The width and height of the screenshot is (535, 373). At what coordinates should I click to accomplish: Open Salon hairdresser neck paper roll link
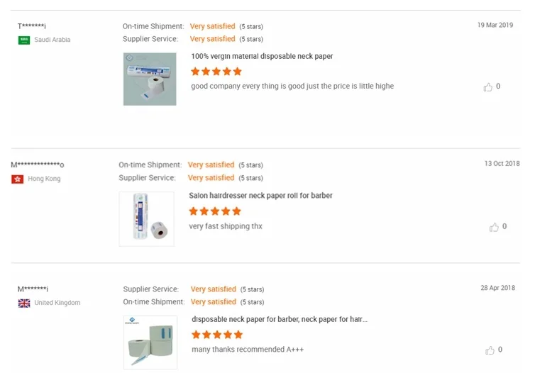[260, 196]
